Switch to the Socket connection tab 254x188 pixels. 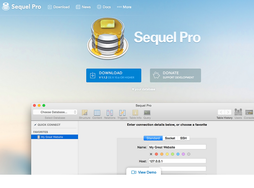pyautogui.click(x=170, y=138)
